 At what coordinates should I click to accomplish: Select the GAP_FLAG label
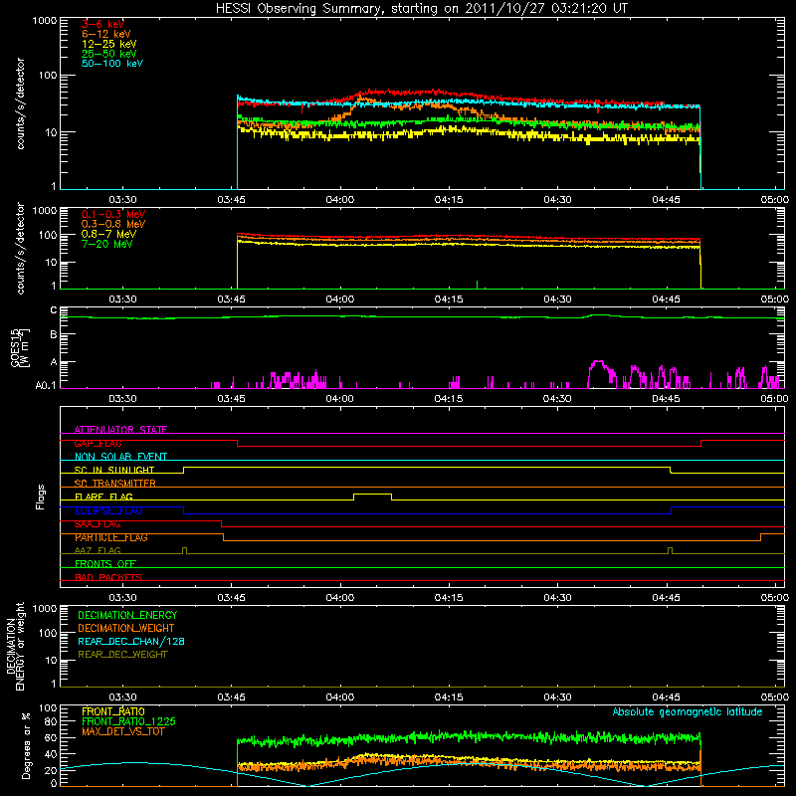98,443
